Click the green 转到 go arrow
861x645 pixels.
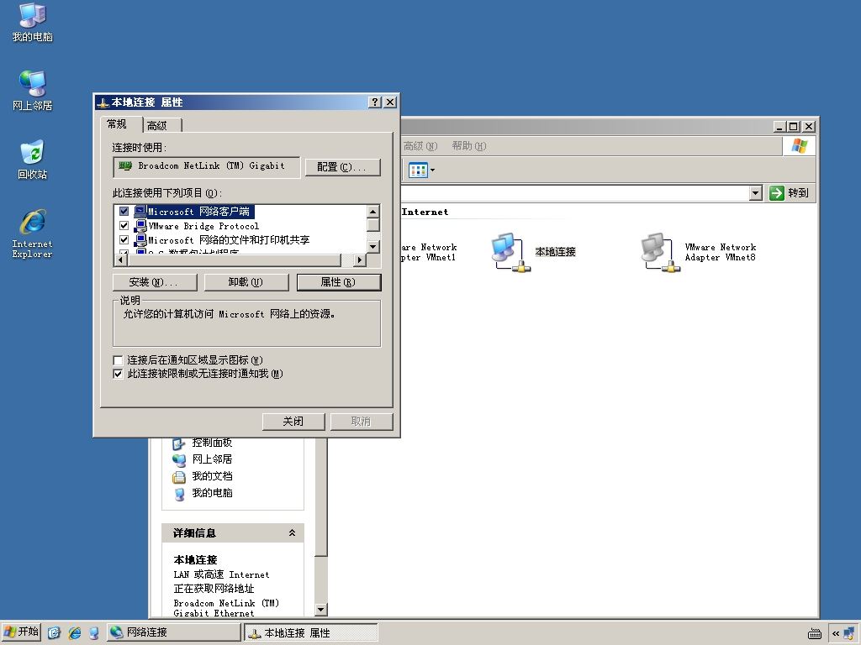776,192
